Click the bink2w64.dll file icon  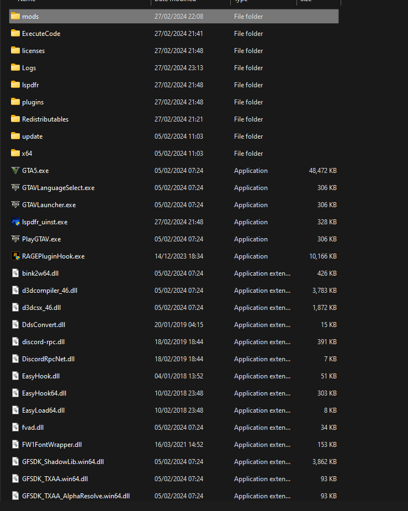click(15, 273)
